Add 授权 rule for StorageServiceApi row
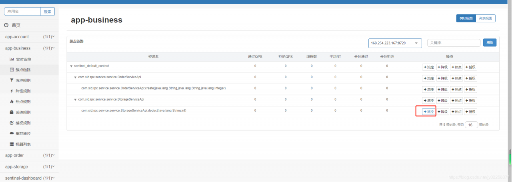The image size is (512, 182). tap(470, 101)
